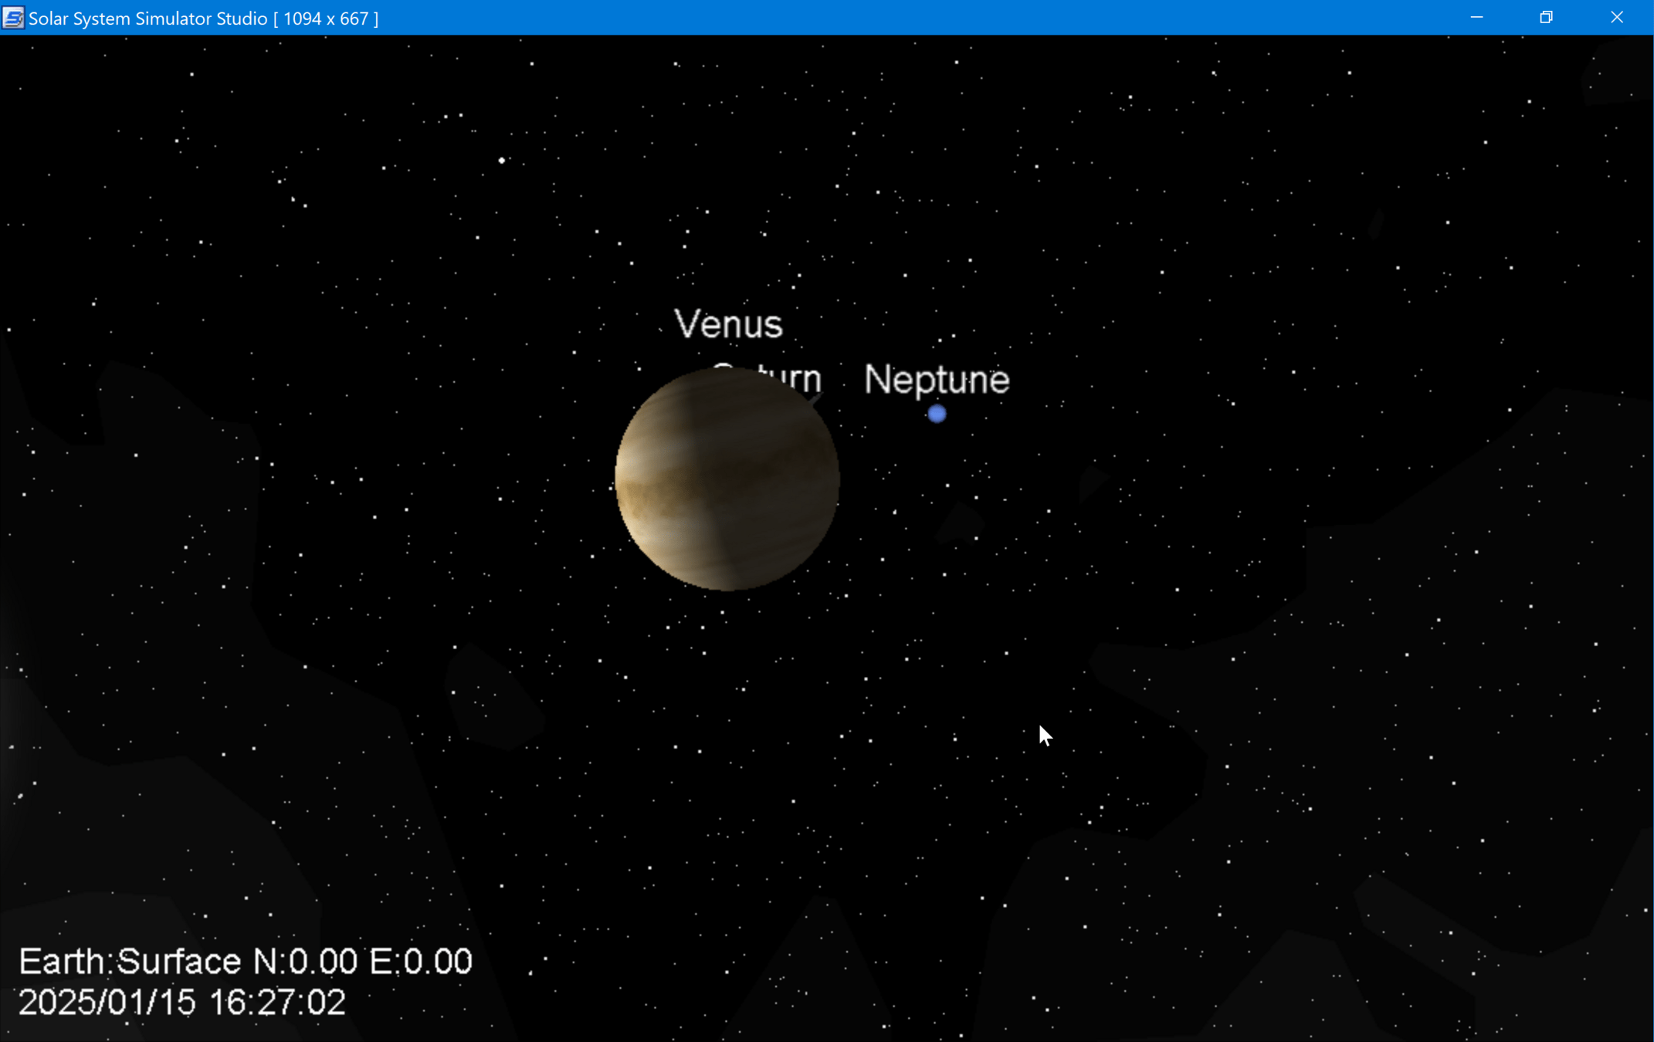Screen dimensions: 1654x1042
Task: Click the Venus planet globe
Action: [727, 479]
